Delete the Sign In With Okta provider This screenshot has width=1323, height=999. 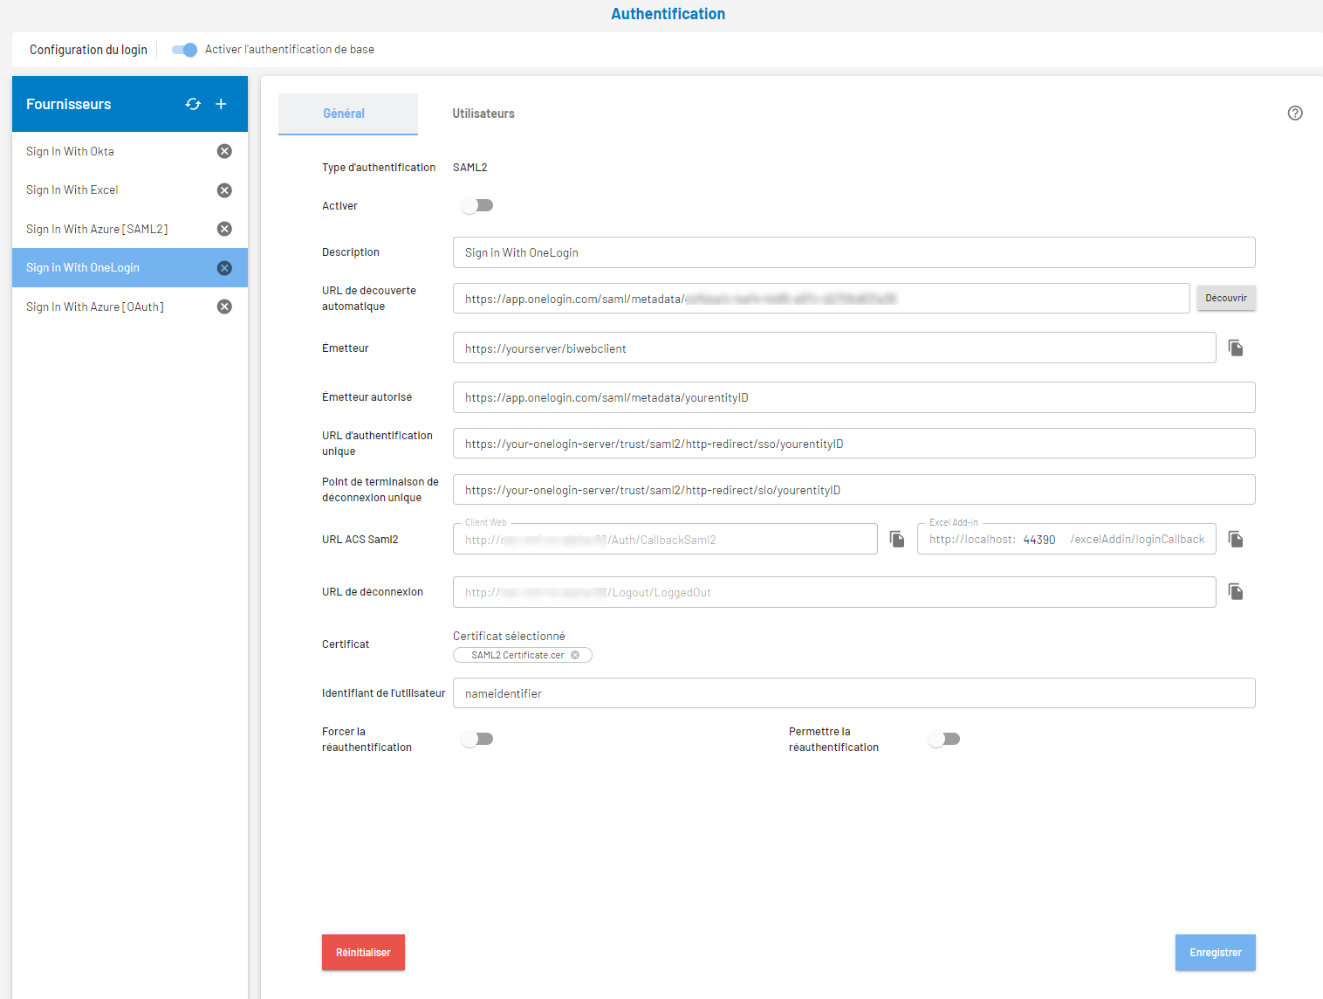[x=224, y=151]
